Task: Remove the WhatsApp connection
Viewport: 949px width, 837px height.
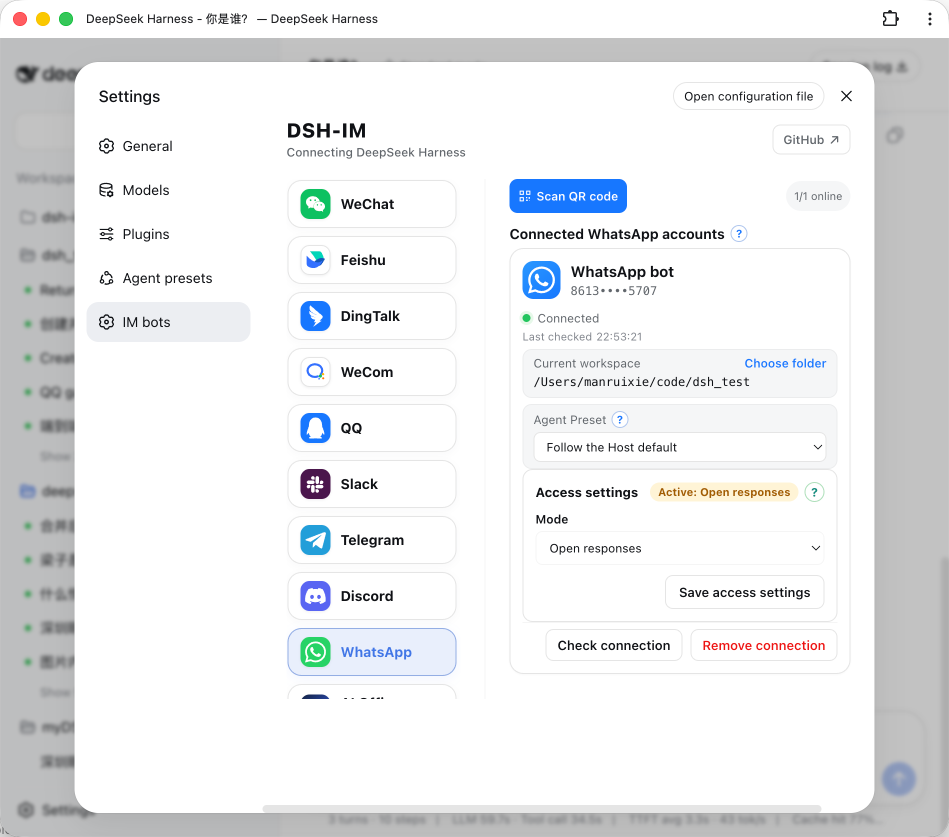Action: [763, 645]
